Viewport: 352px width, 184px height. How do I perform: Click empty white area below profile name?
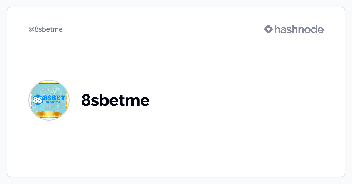[x=176, y=140]
